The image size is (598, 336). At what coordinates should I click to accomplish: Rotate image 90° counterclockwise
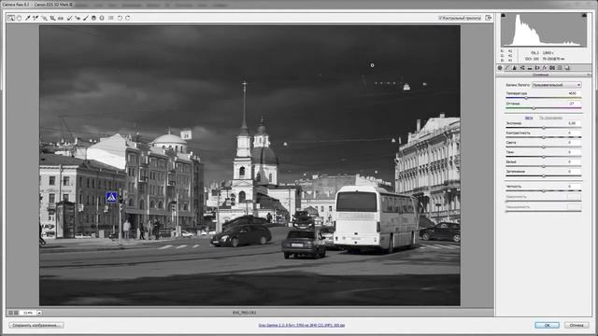120,18
